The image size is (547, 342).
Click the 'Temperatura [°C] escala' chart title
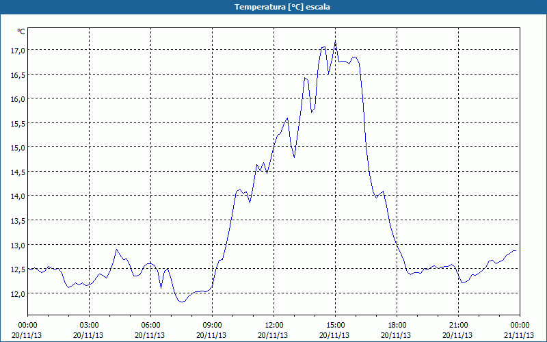coord(282,7)
